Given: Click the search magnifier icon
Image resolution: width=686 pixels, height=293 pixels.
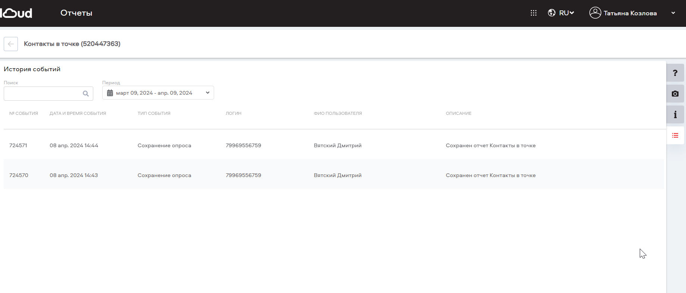Looking at the screenshot, I should coord(86,94).
